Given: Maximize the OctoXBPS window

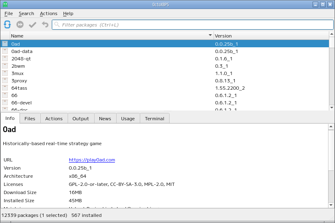Looking at the screenshot, I should pyautogui.click(x=323, y=4).
